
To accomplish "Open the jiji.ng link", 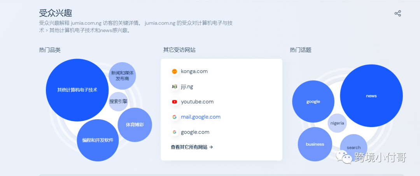I will (187, 87).
